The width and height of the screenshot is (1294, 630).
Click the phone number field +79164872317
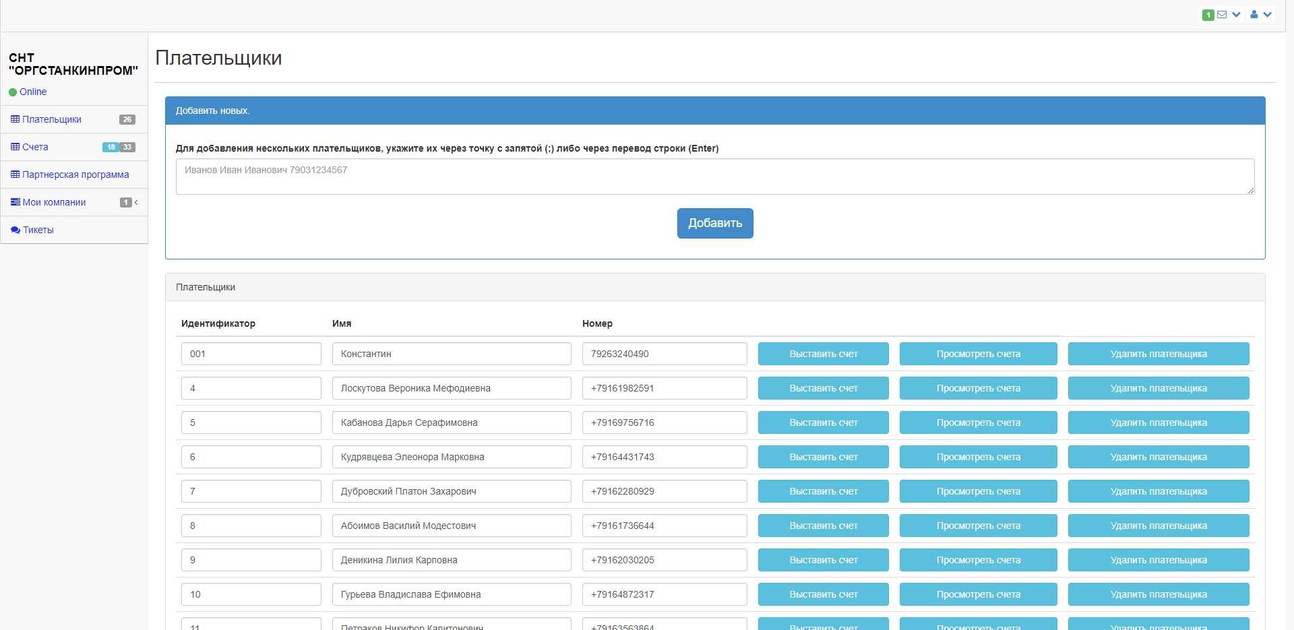664,594
